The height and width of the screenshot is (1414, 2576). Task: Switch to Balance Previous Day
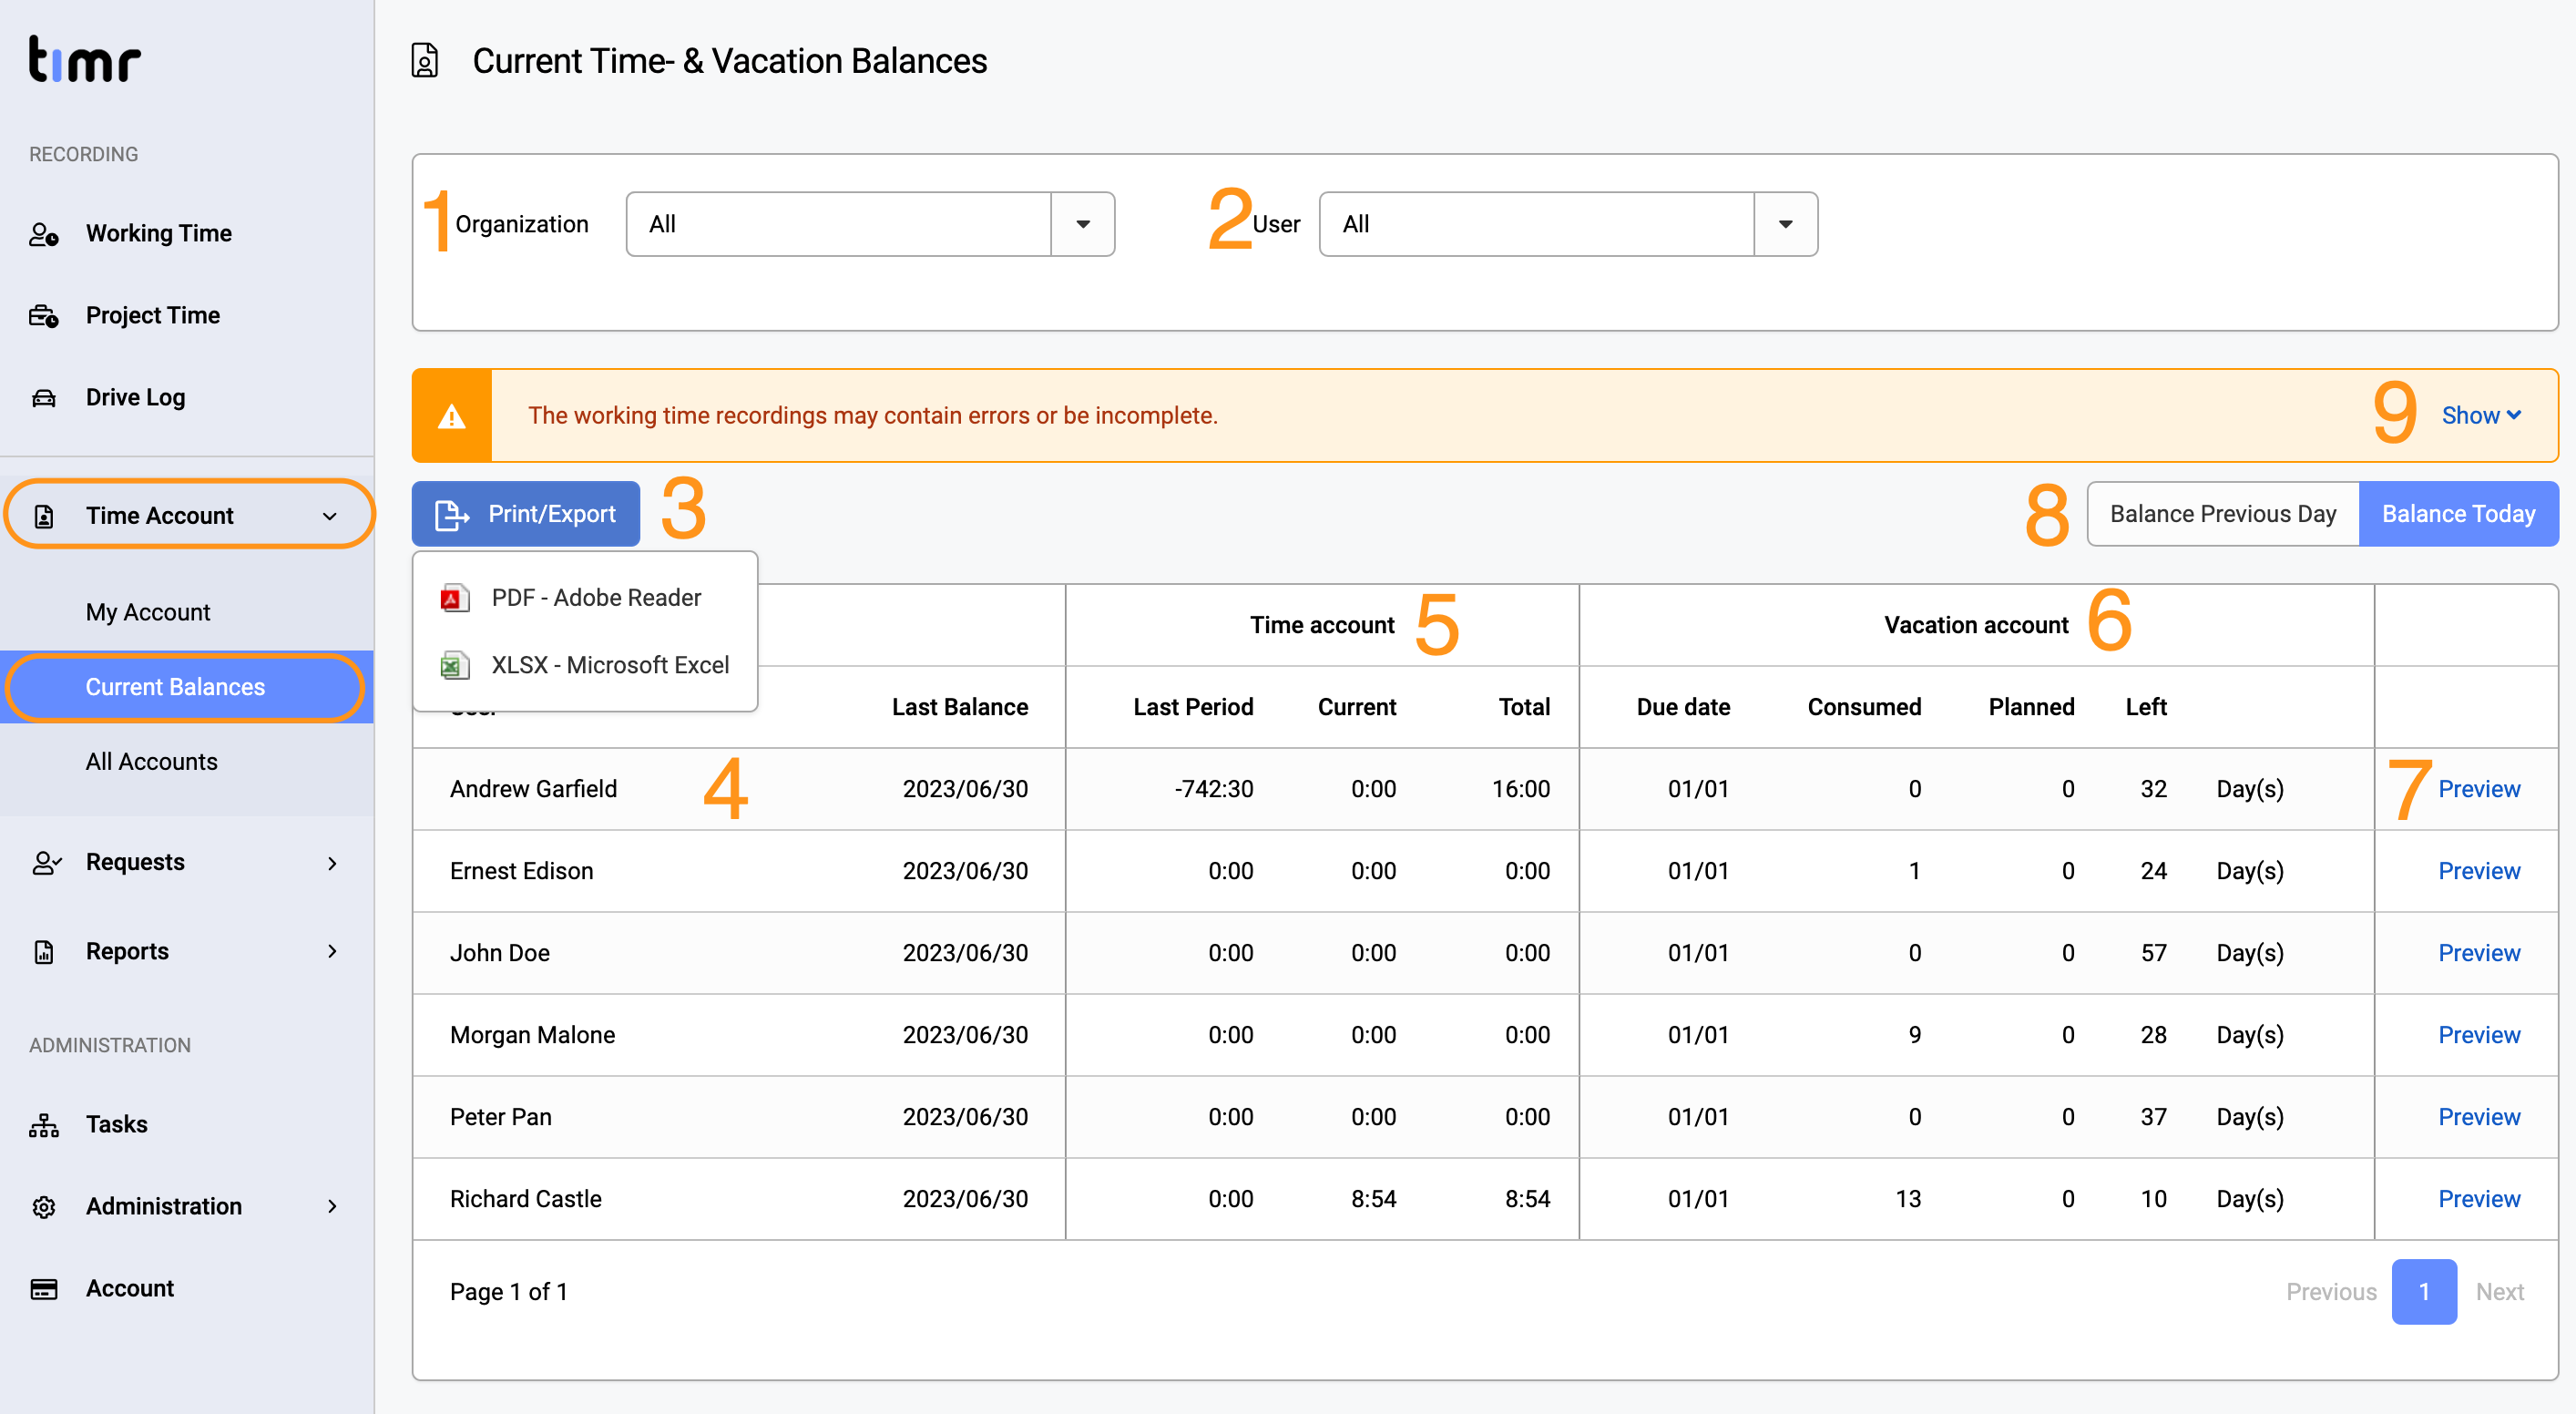point(2223,515)
